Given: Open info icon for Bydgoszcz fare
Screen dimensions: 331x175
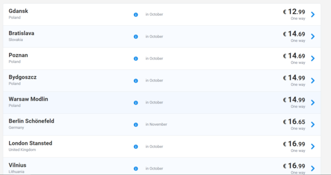Looking at the screenshot, I should [136, 81].
